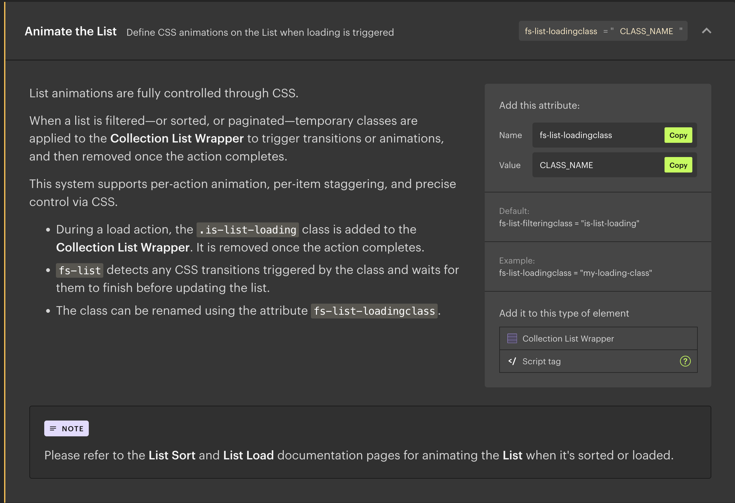
Task: Click the Example fs-list-loadingclass my-loading-class text
Action: pos(575,273)
